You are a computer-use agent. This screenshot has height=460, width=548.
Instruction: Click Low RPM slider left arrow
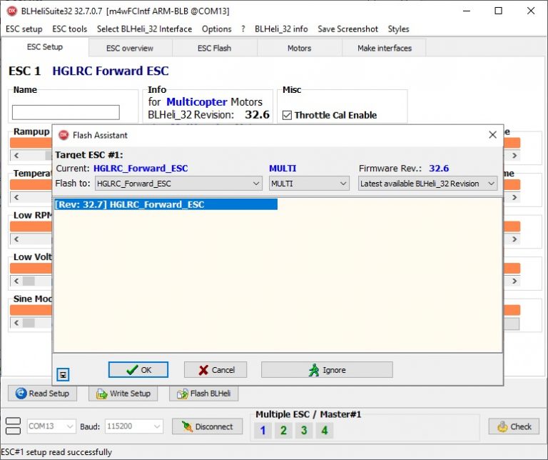[x=16, y=239]
